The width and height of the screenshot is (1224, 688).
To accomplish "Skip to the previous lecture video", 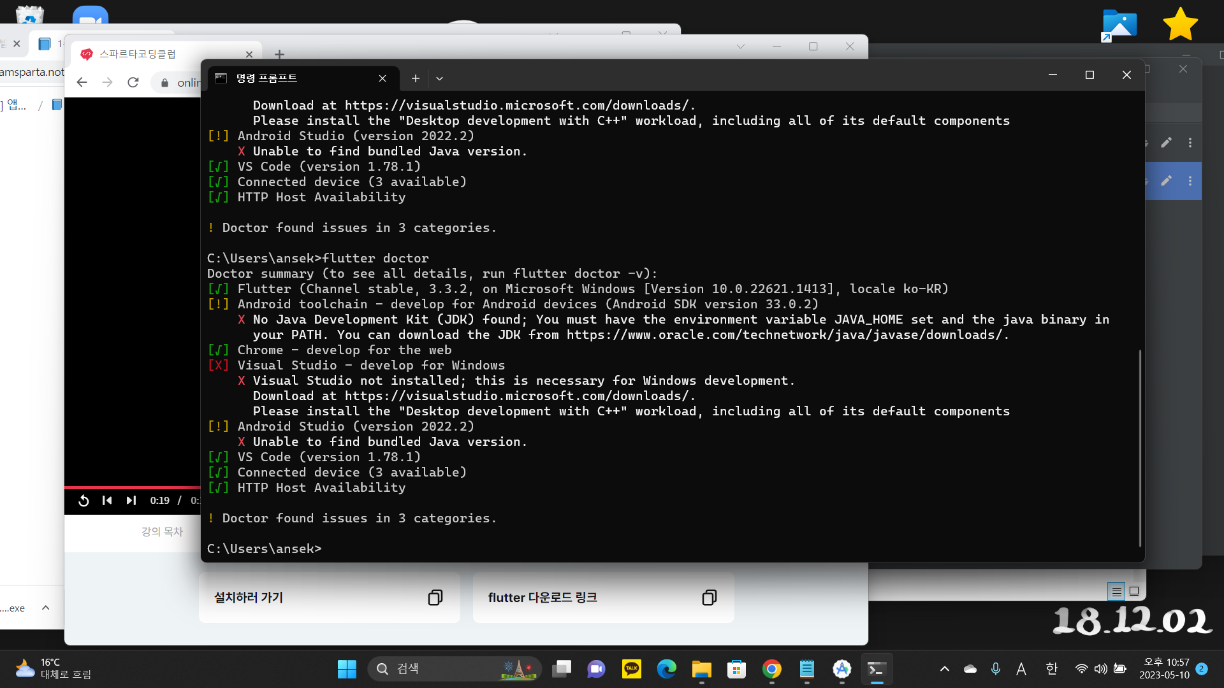I will coord(107,501).
